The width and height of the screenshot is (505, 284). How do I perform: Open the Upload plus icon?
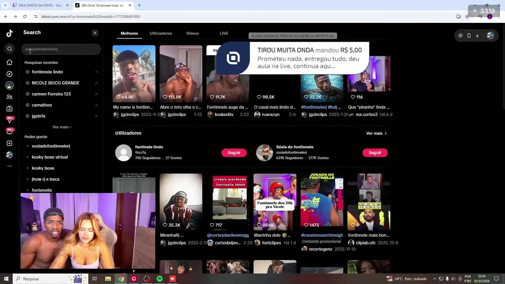click(9, 143)
